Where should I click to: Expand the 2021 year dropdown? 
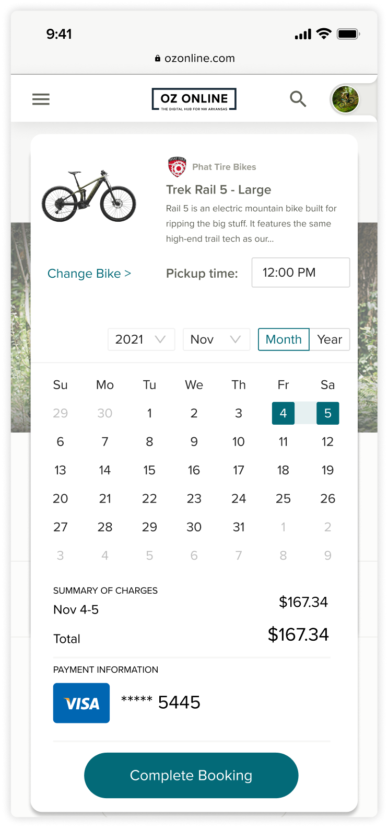point(141,339)
